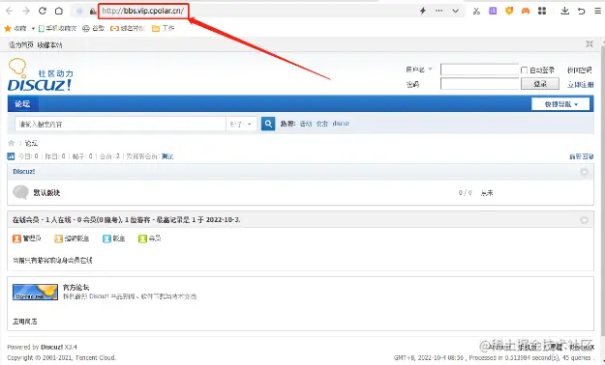The height and width of the screenshot is (365, 605).
Task: Open the browser home page icon
Action: tap(59, 11)
